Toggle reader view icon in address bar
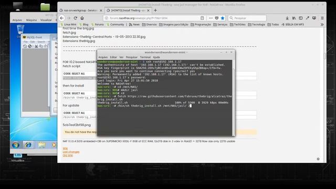The width and height of the screenshot is (336, 189). 202,18
